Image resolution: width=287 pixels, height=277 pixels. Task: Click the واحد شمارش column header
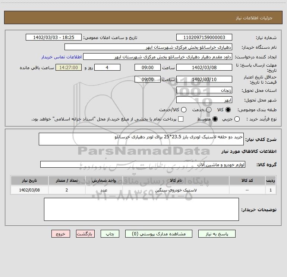[104, 181]
